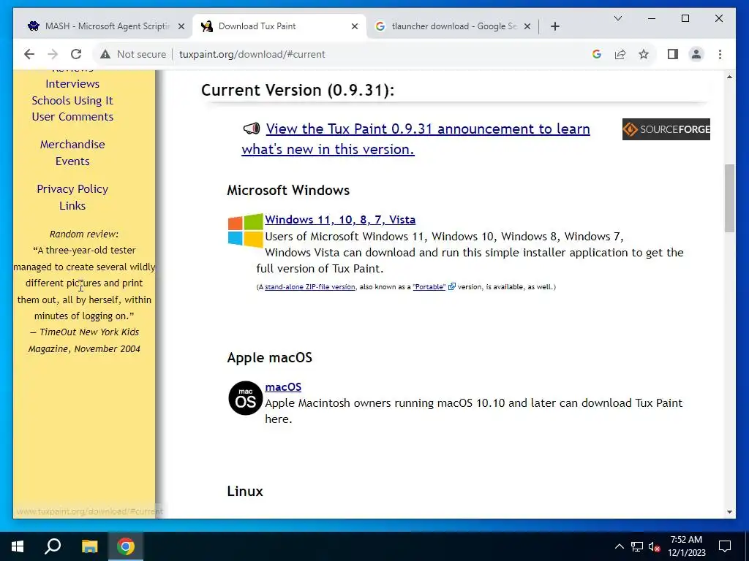
Task: Click Chrome icon on the taskbar
Action: click(126, 546)
